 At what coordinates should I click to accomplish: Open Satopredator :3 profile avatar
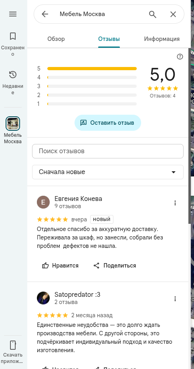(x=43, y=298)
